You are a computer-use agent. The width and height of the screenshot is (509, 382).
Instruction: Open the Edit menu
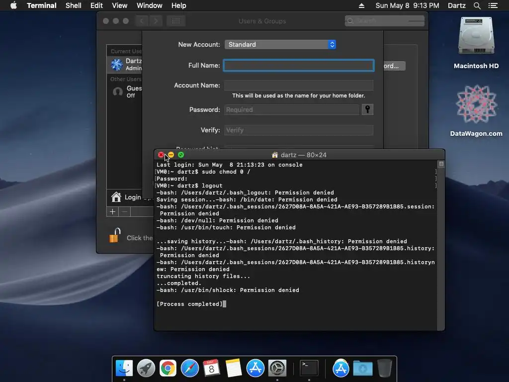pyautogui.click(x=96, y=5)
